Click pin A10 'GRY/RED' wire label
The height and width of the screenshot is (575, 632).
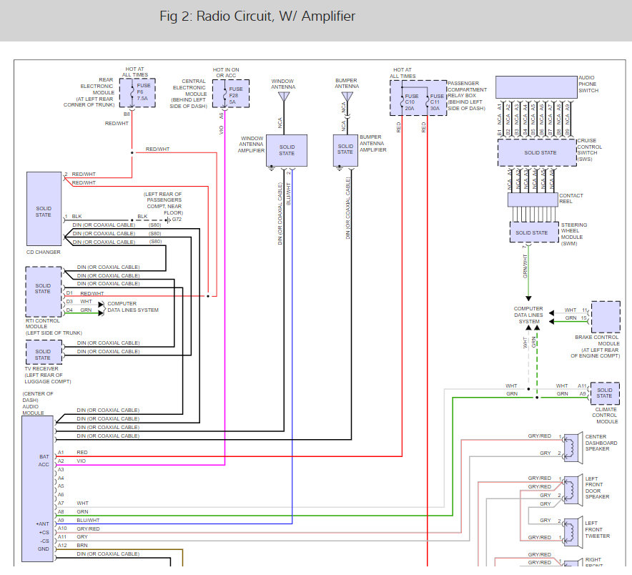(88, 529)
